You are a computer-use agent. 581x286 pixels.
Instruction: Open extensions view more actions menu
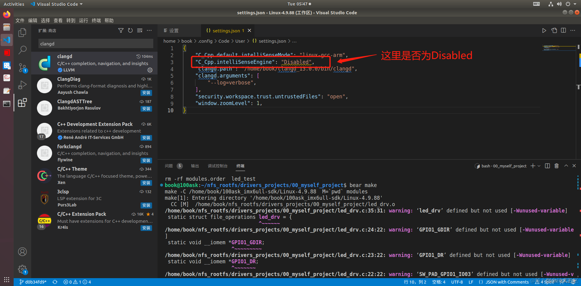pyautogui.click(x=149, y=31)
